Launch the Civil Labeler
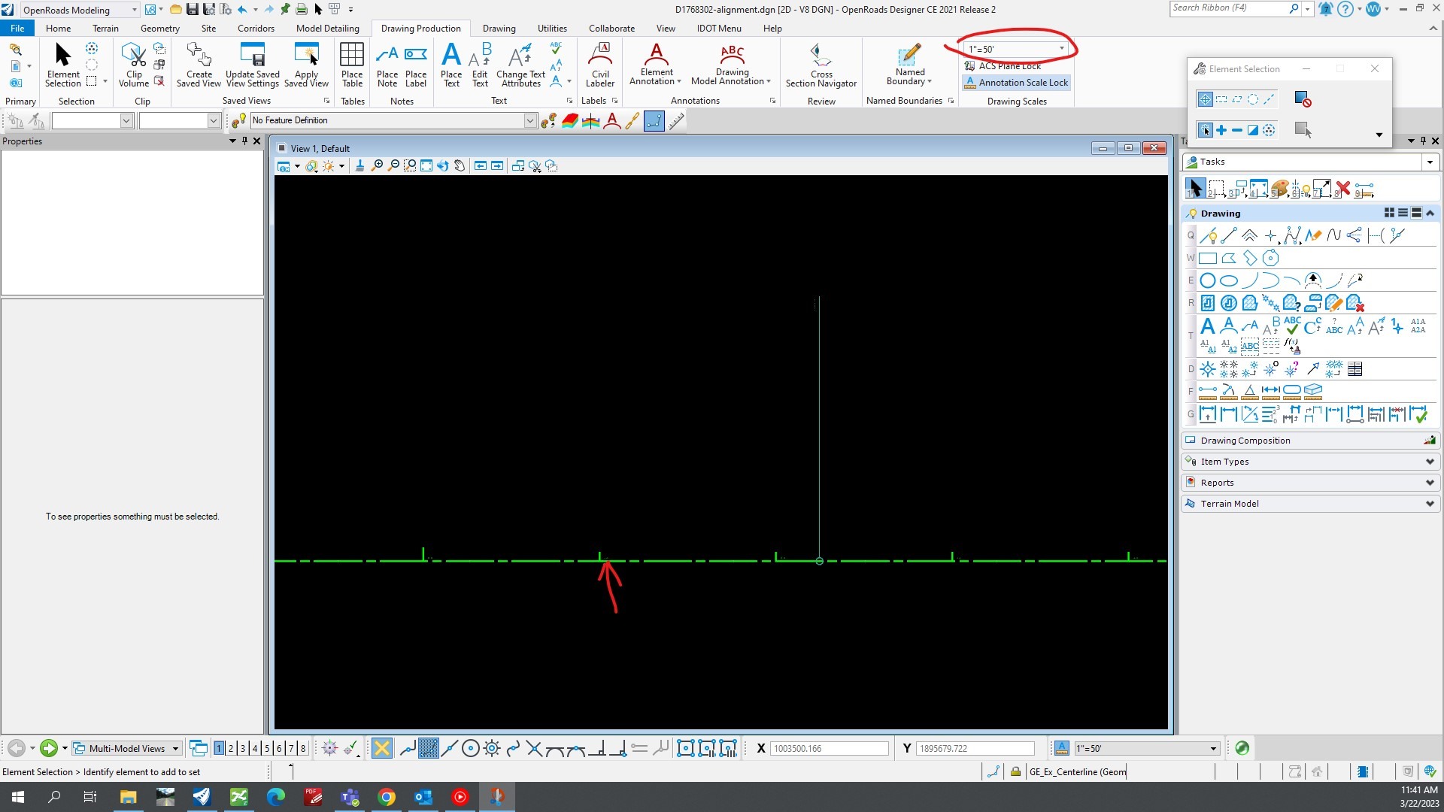Viewport: 1444px width, 812px height. [600, 65]
